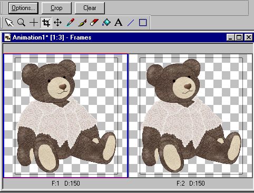254x193 pixels.
Task: Select the Text tool
Action: pos(119,23)
